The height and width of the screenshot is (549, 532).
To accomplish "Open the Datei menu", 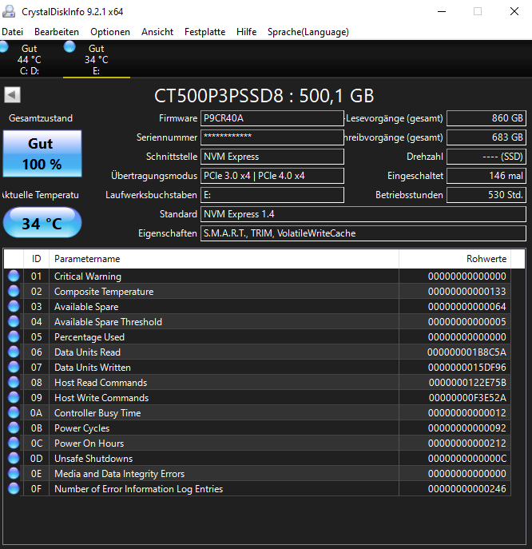I will tap(12, 32).
